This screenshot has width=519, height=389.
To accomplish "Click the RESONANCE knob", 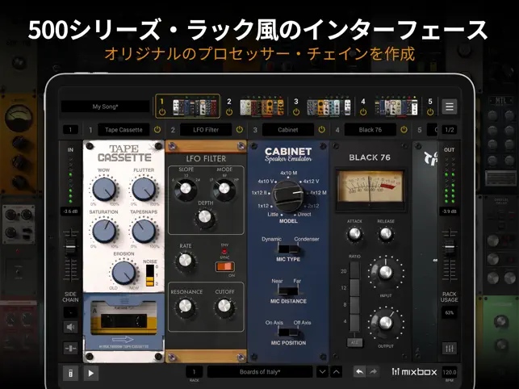I will pos(186,306).
